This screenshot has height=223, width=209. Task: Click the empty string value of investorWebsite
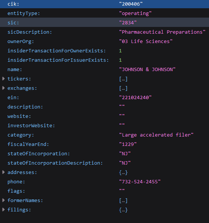[122, 125]
